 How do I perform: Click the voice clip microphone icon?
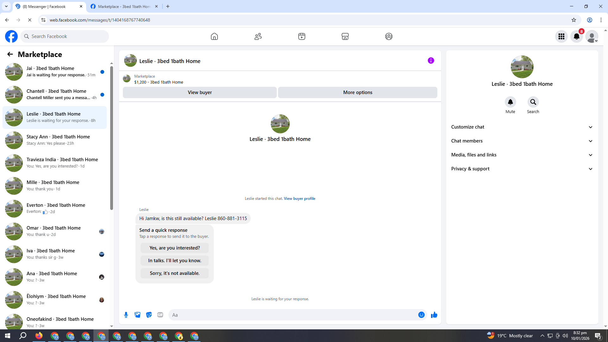(x=126, y=315)
